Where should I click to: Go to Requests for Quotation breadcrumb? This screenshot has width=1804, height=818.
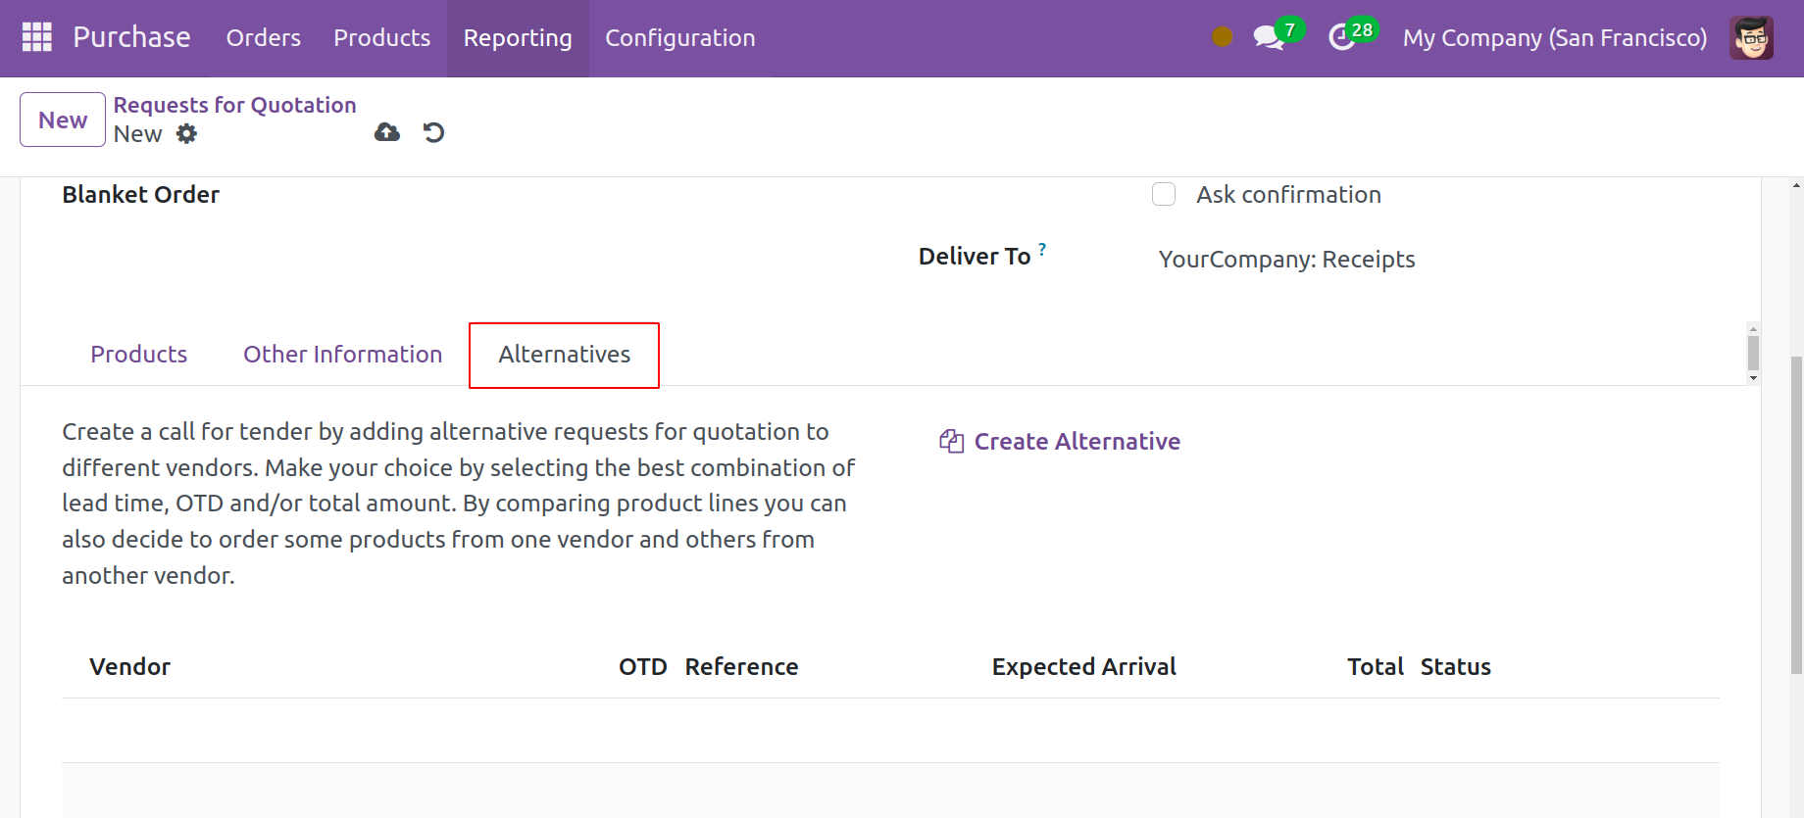click(x=234, y=105)
